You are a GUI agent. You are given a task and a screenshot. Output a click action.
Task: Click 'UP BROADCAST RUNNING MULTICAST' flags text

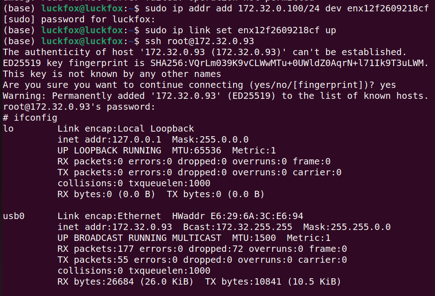(139, 238)
